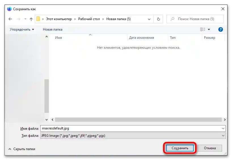
Task: Open the view options dropdown arrow
Action: [209, 29]
